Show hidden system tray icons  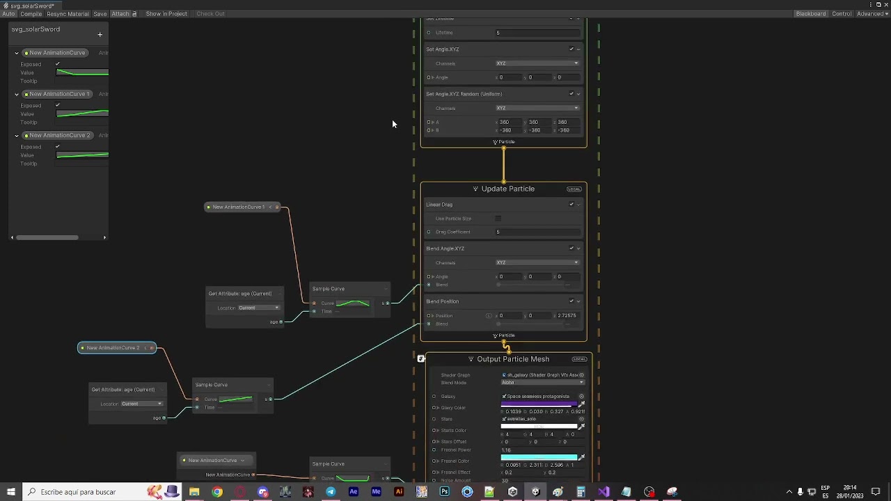tap(789, 492)
